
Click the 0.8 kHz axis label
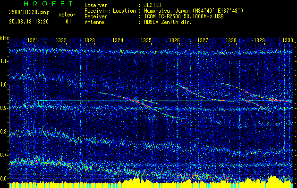[4, 132]
